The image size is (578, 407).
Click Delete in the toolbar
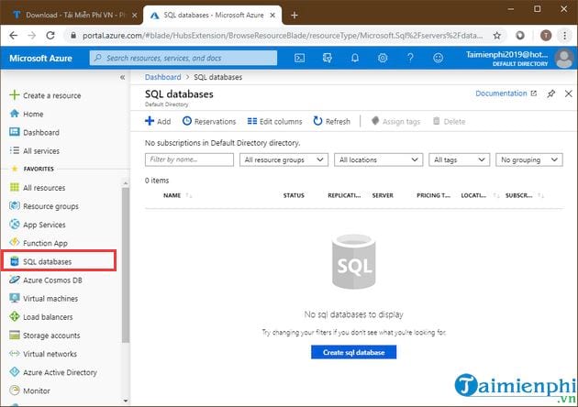click(x=449, y=121)
